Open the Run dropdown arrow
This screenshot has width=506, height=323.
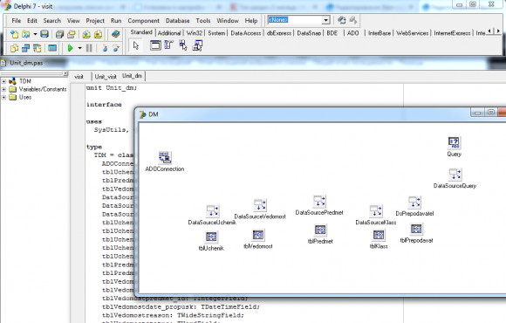(x=79, y=48)
